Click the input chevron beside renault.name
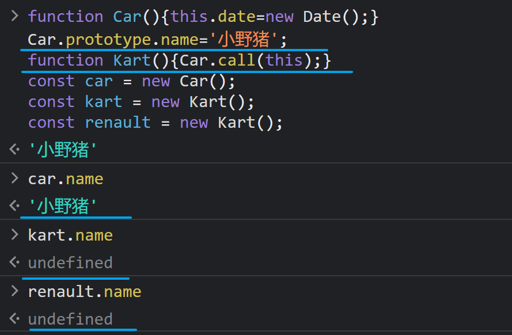512x335 pixels. (15, 291)
